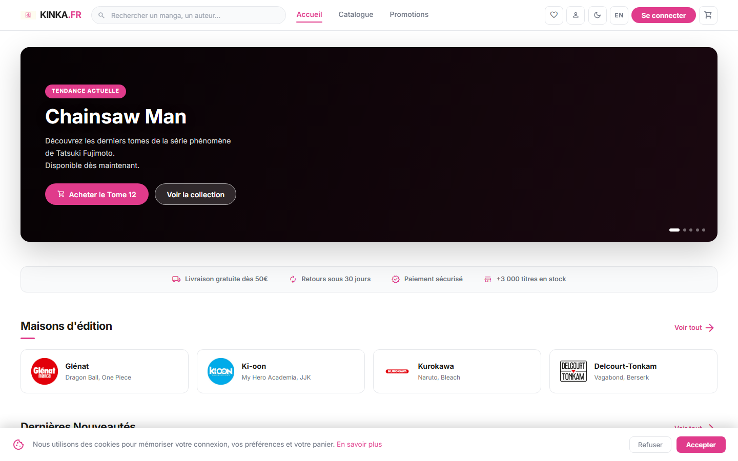Click Retours sous 30 jours text
The image size is (738, 461).
click(x=336, y=279)
